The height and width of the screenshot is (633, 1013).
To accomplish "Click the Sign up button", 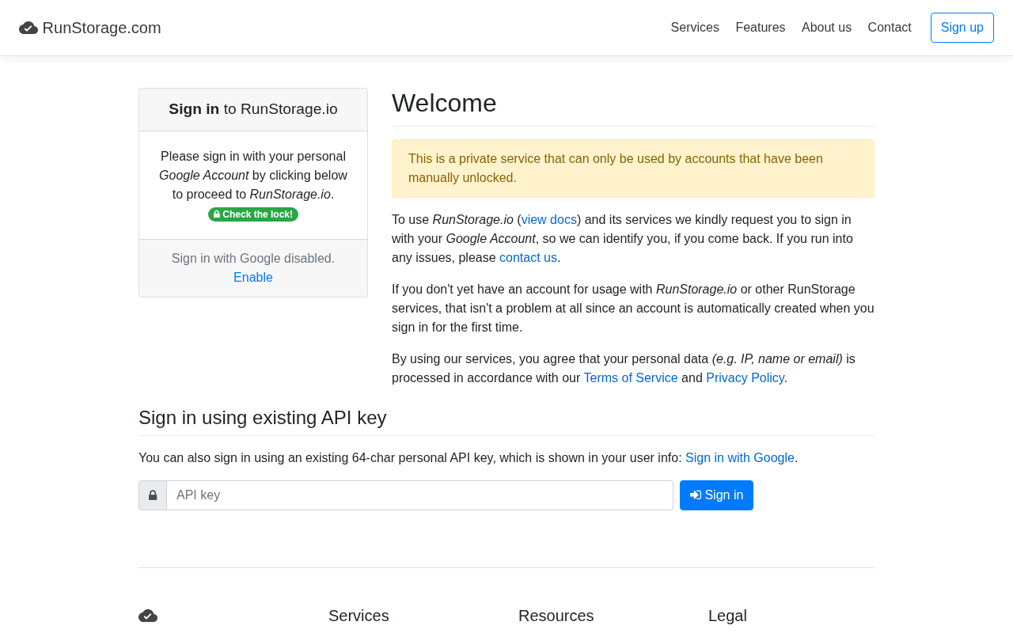I will point(962,28).
